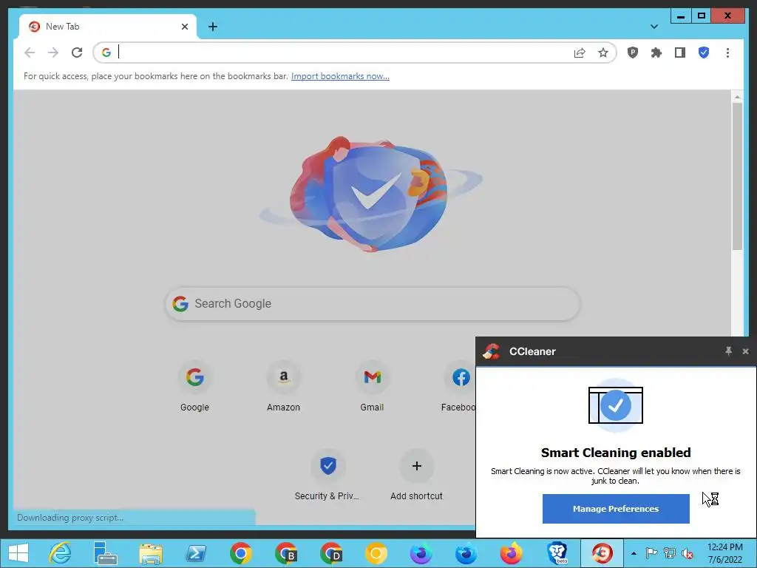Image resolution: width=757 pixels, height=568 pixels.
Task: Launch Internet Explorer from taskbar
Action: 61,553
